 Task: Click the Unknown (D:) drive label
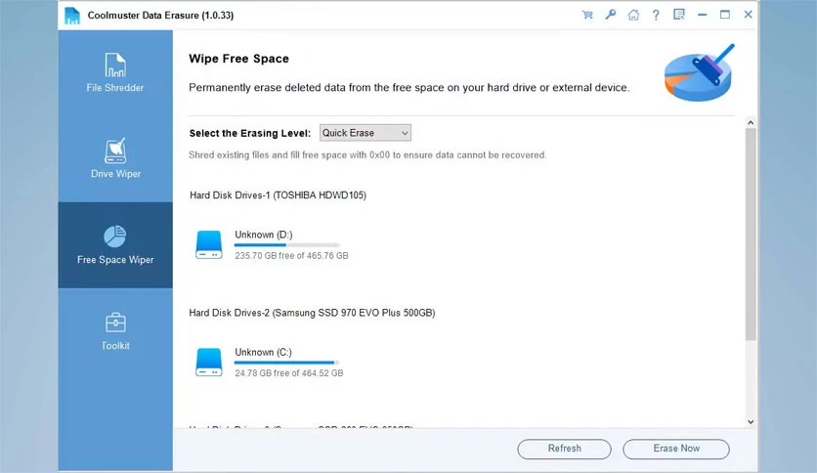[264, 235]
